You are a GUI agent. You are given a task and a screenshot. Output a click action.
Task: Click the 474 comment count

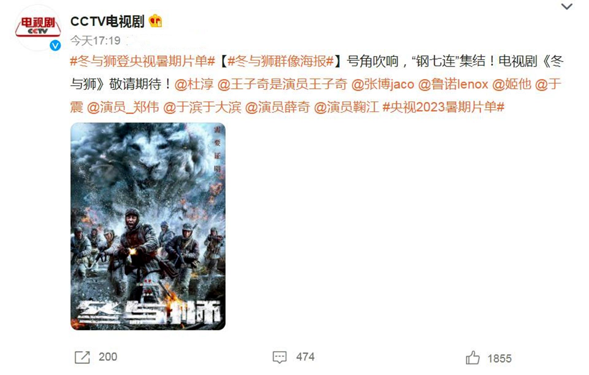pos(305,357)
